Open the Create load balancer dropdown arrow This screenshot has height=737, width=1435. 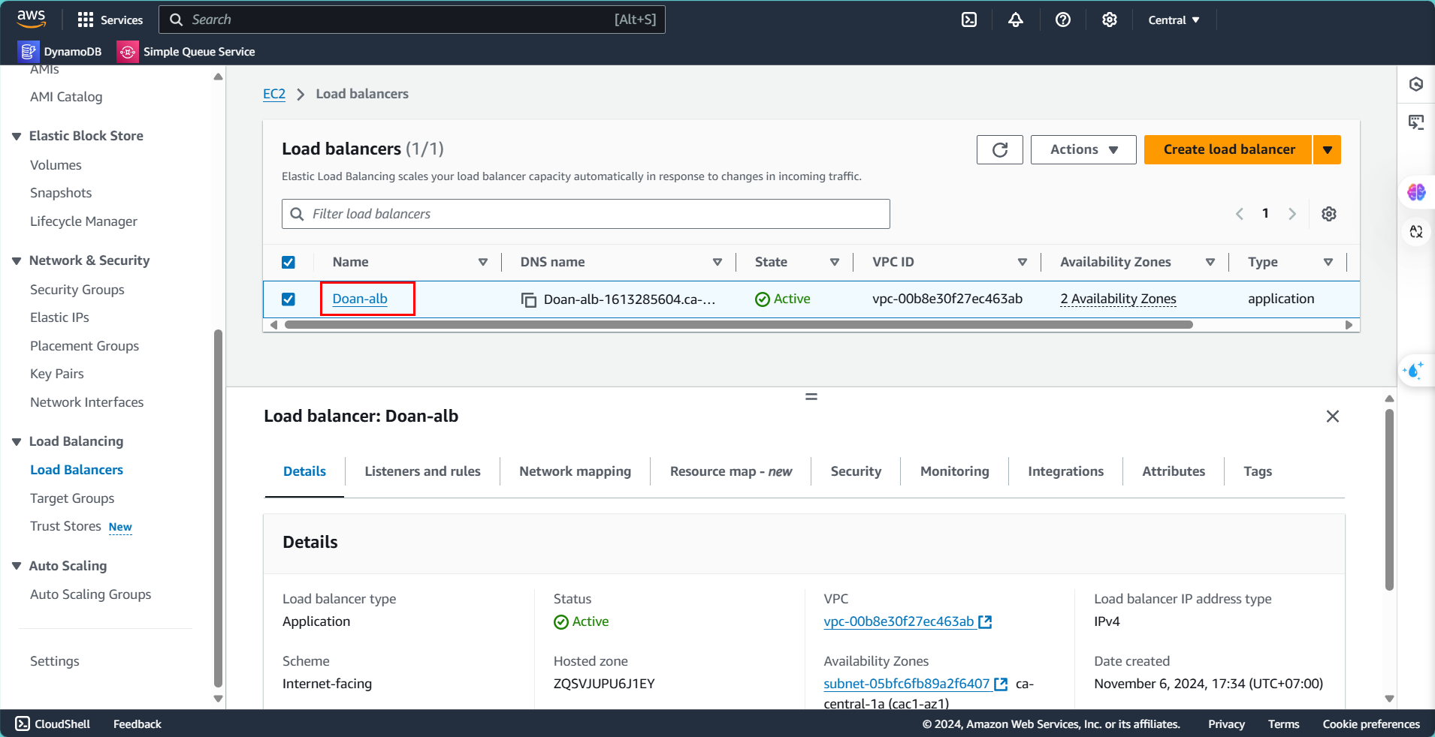(1328, 149)
